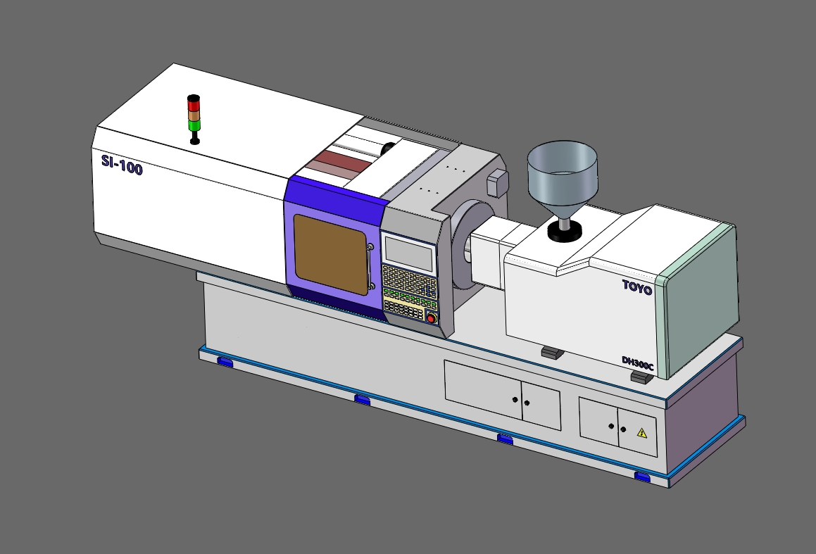The image size is (816, 554).
Task: Select the large white clamping unit cover
Action: tap(208, 166)
